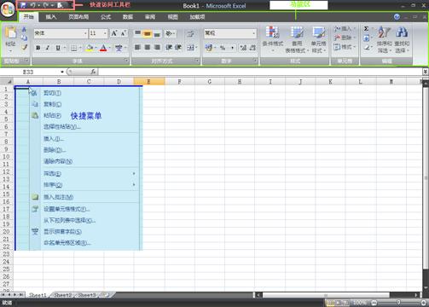Screen dimensions: 429x307
Task: Click Select All corner button
Action: tap(7, 82)
